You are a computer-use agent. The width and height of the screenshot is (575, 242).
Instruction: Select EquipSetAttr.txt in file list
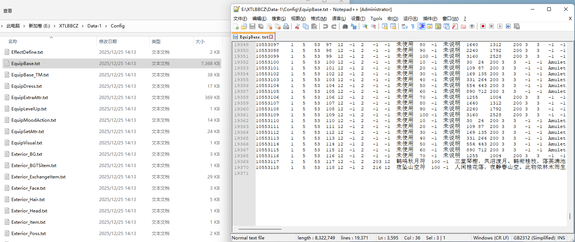tap(27, 132)
